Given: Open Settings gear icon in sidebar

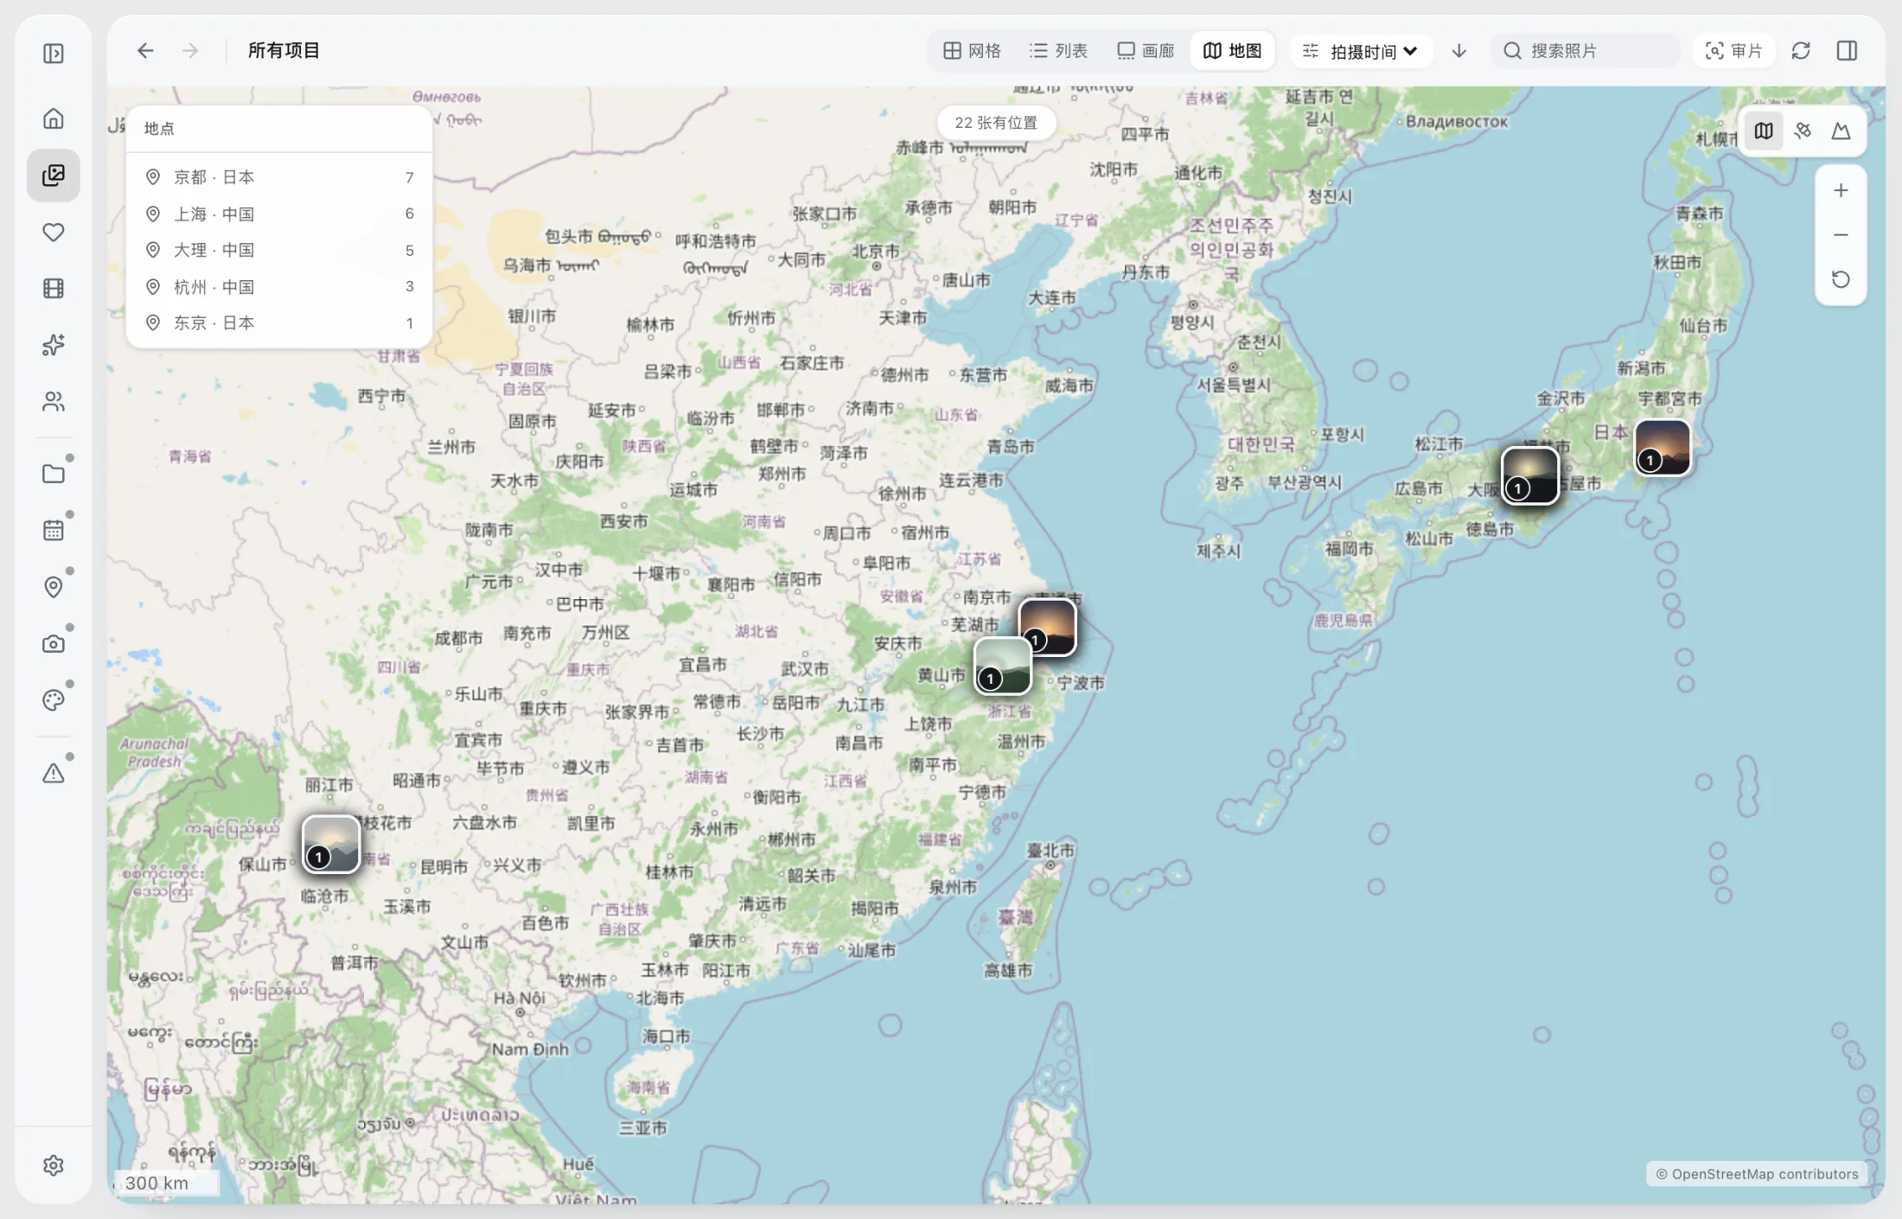Looking at the screenshot, I should [54, 1165].
